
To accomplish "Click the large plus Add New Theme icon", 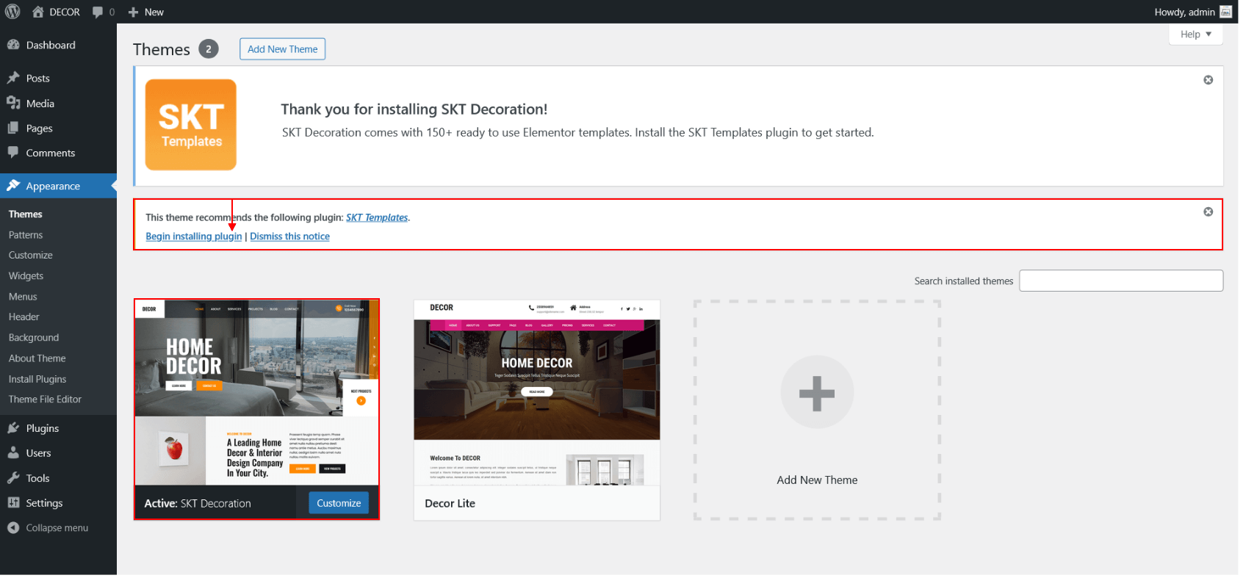I will (817, 392).
